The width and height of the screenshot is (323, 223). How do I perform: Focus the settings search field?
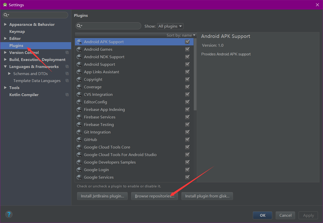tap(35, 15)
